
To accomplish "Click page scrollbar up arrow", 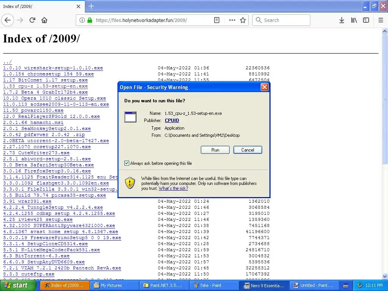I will tap(385, 31).
